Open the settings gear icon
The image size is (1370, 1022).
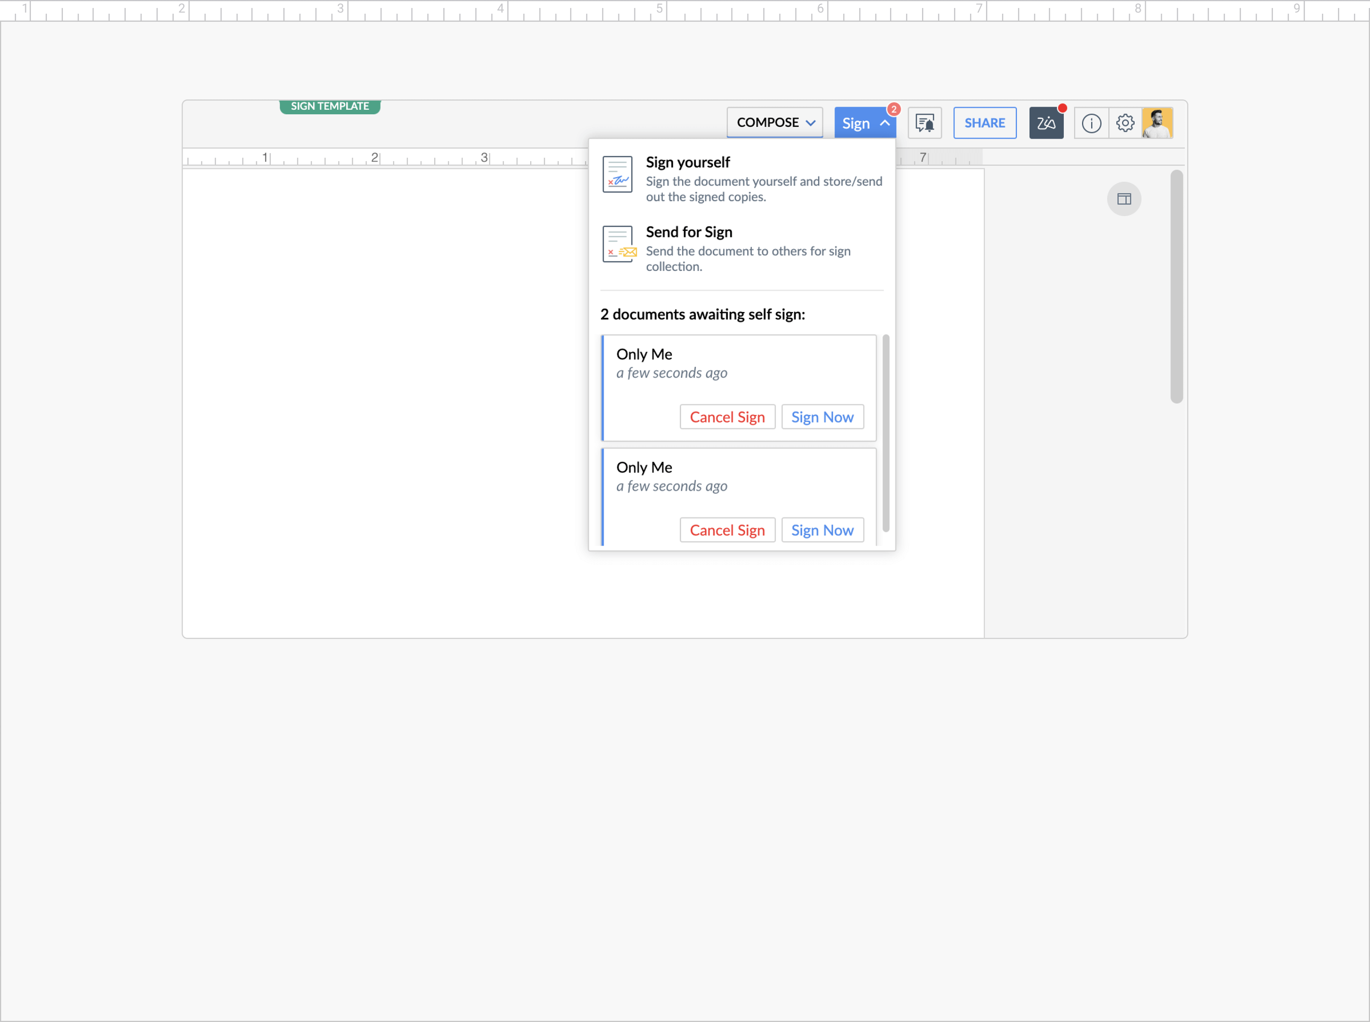(1125, 123)
